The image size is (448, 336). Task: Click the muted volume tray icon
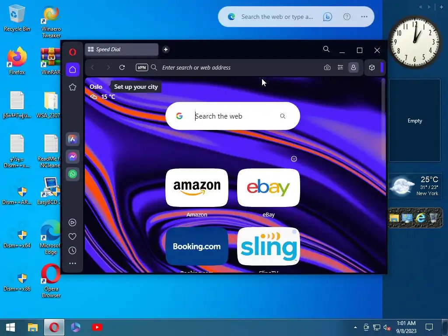point(387,327)
